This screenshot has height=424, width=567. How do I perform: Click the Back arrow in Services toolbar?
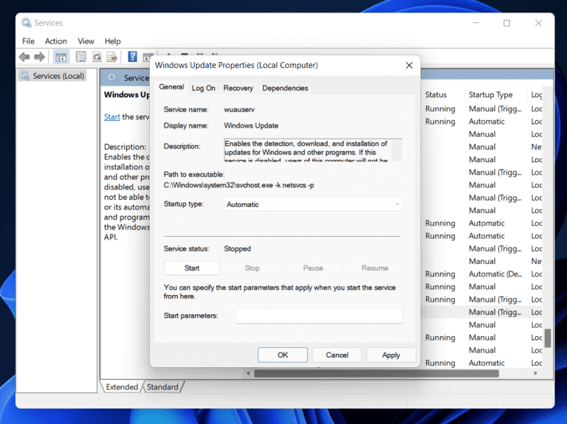click(24, 57)
